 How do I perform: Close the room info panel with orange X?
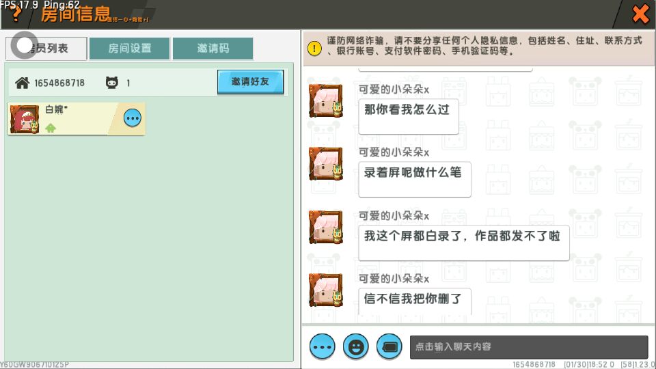(640, 14)
